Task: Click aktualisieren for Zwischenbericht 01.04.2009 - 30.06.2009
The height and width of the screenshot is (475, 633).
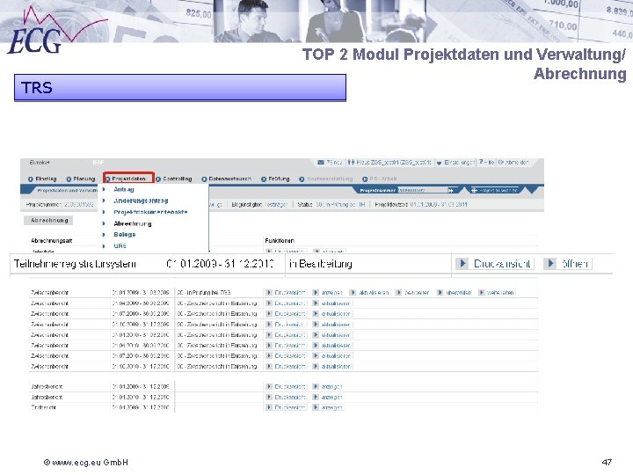Action: pyautogui.click(x=331, y=303)
